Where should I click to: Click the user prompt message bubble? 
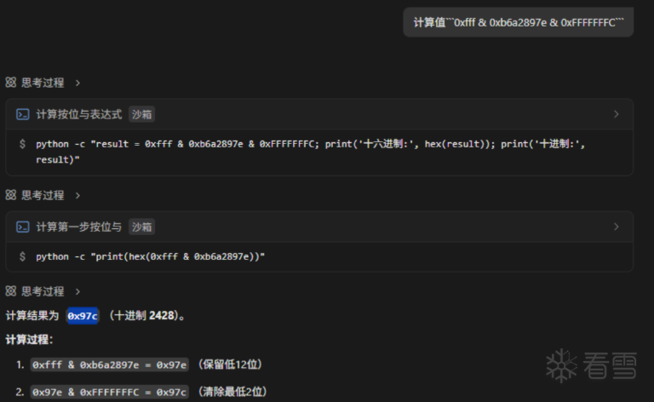(x=518, y=22)
